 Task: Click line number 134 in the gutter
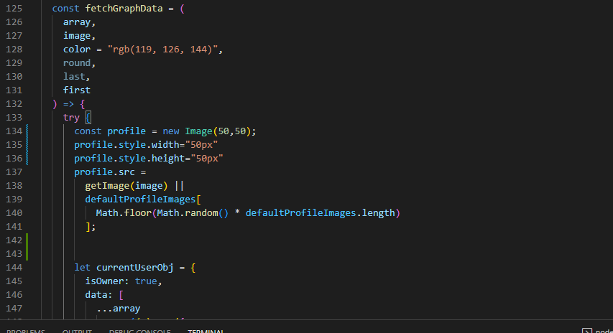14,131
